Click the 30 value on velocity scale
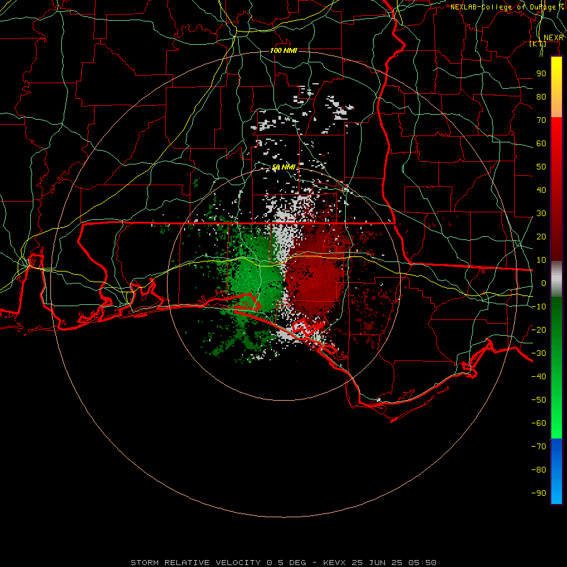This screenshot has width=567, height=567. 541,214
